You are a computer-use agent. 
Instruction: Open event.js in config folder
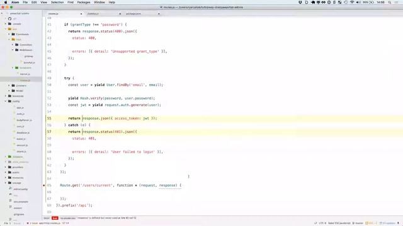(x=21, y=139)
